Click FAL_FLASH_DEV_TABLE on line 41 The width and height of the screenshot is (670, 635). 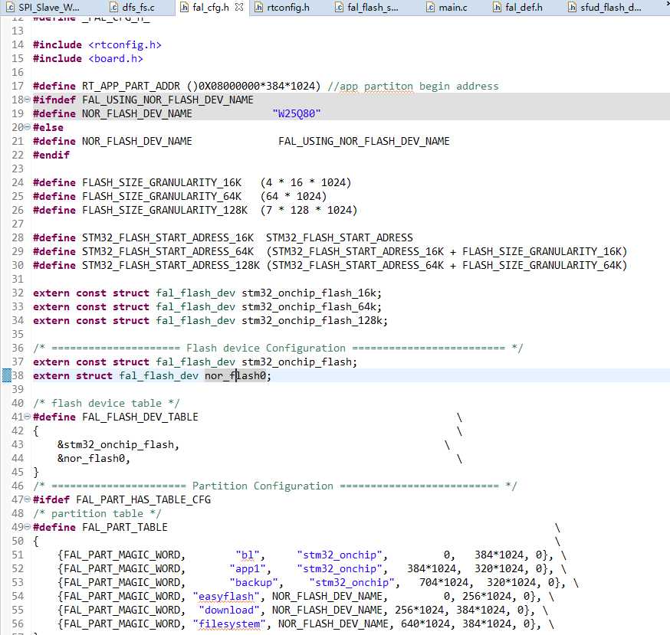140,417
